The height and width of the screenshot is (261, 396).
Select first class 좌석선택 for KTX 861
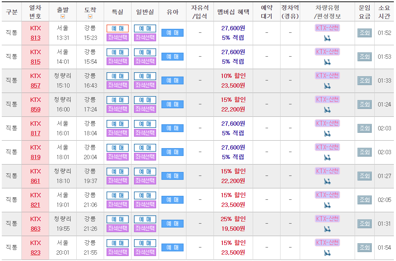point(117,181)
